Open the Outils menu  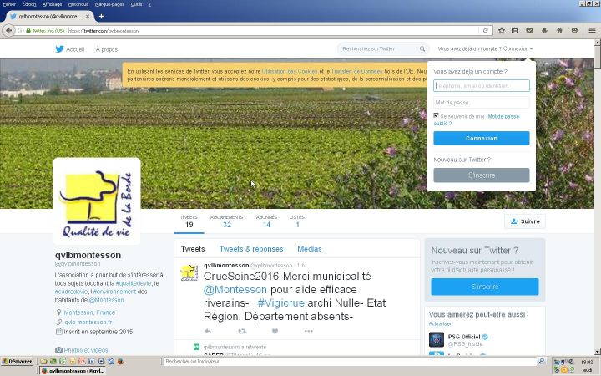[136, 4]
